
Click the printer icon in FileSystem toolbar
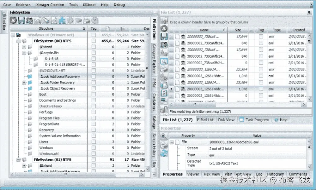(x=87, y=20)
